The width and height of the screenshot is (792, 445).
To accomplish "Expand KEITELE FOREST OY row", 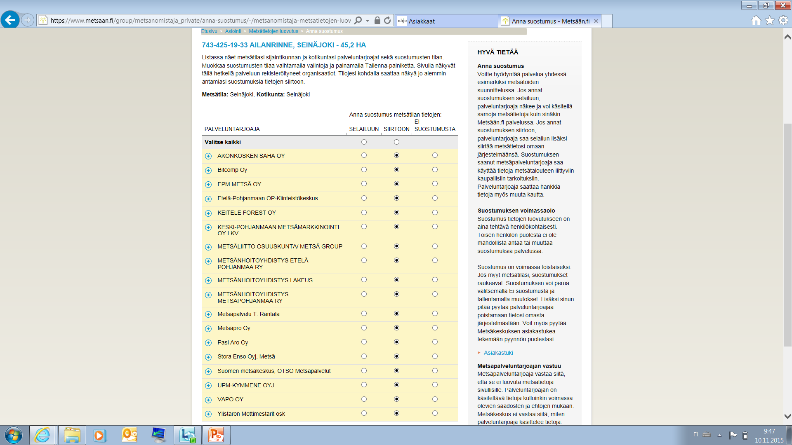I will [x=208, y=213].
